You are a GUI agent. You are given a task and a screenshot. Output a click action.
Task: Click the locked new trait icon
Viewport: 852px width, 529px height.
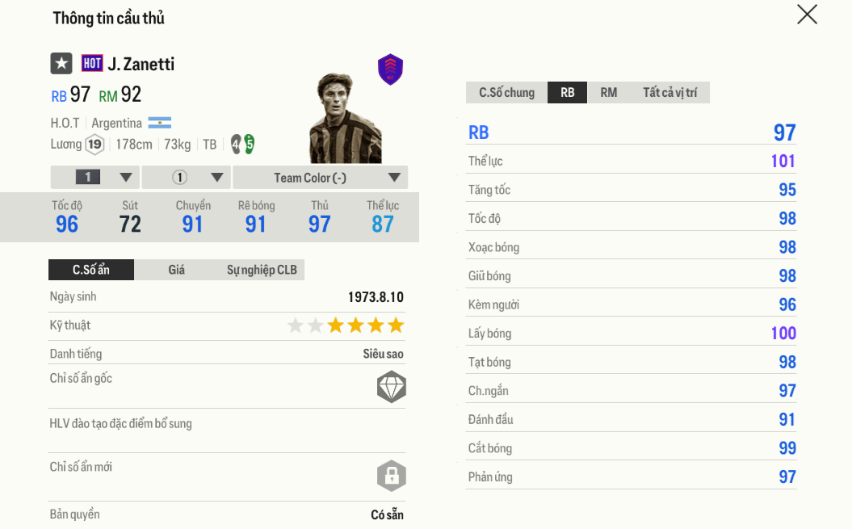(391, 476)
